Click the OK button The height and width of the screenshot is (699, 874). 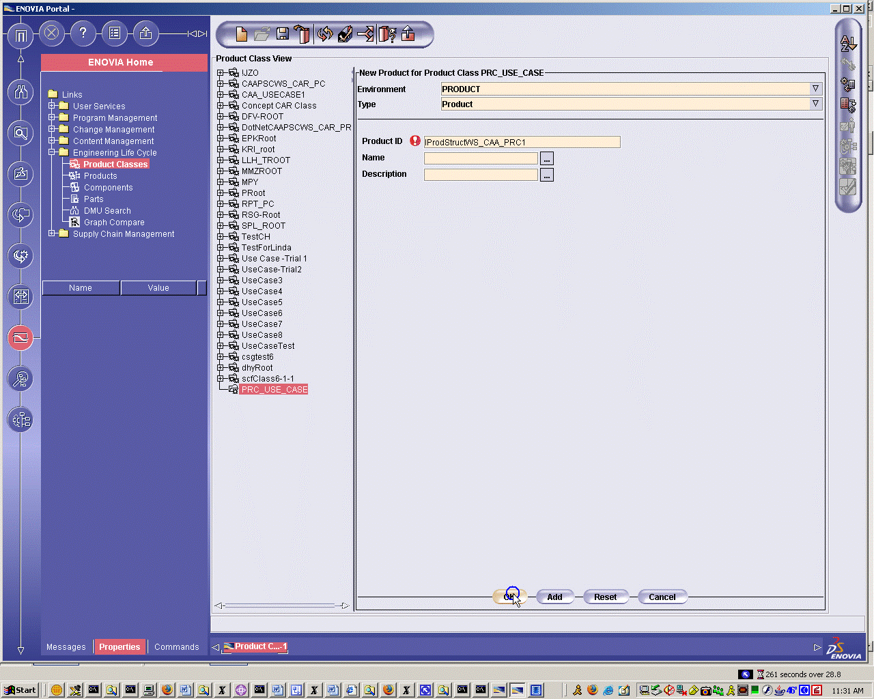point(509,597)
